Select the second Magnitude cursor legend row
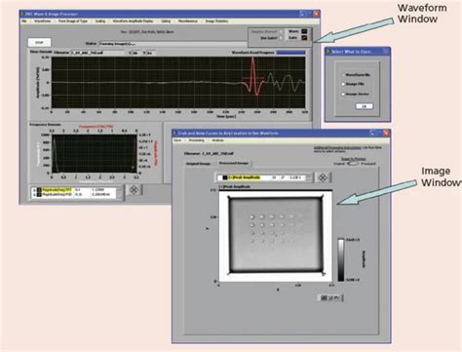Screen dimensions: 462x352 [74, 194]
